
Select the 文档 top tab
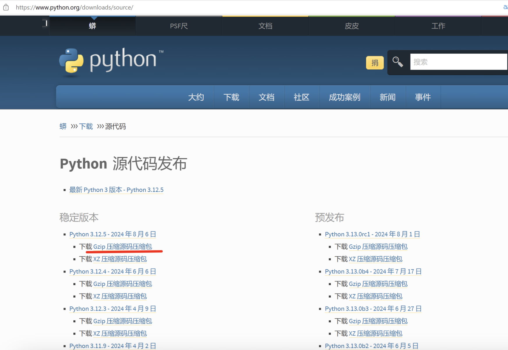[265, 26]
